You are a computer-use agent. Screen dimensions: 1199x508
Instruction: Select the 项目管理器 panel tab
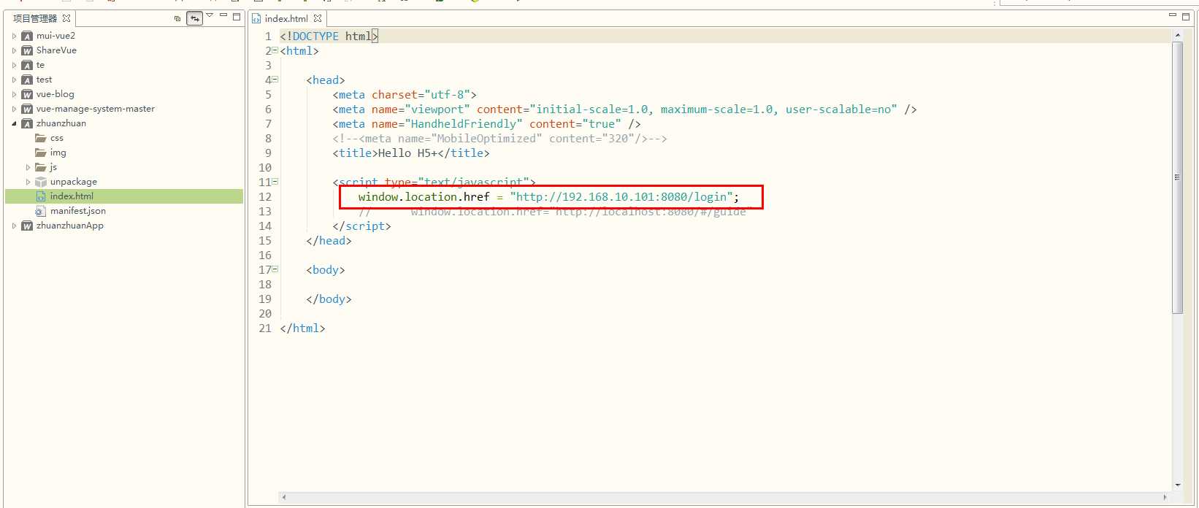click(35, 18)
